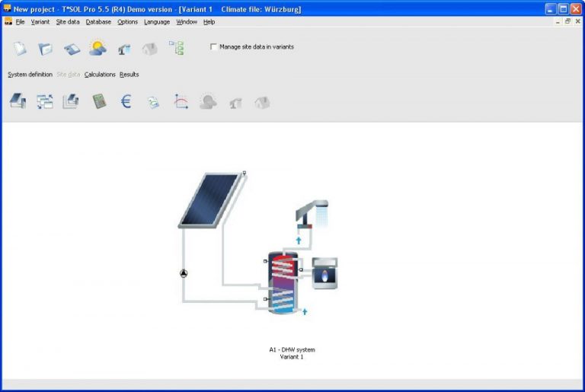Open the File menu

(21, 22)
